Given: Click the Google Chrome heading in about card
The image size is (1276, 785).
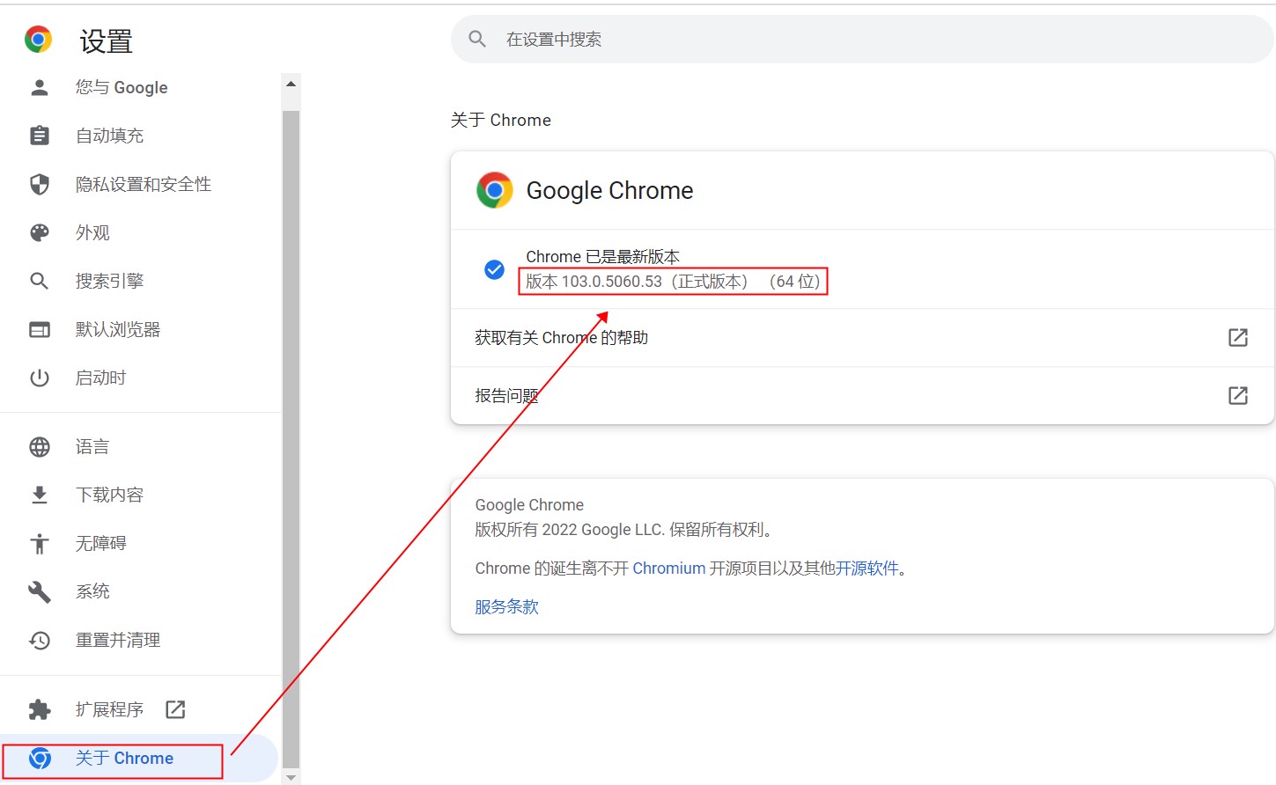Looking at the screenshot, I should click(609, 191).
